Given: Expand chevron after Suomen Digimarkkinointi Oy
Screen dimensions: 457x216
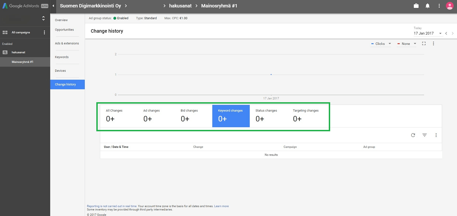Looking at the screenshot, I should point(126,6).
